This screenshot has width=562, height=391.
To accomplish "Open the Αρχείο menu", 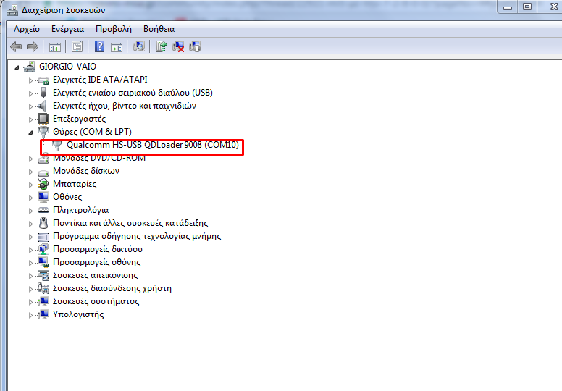I will pyautogui.click(x=27, y=29).
